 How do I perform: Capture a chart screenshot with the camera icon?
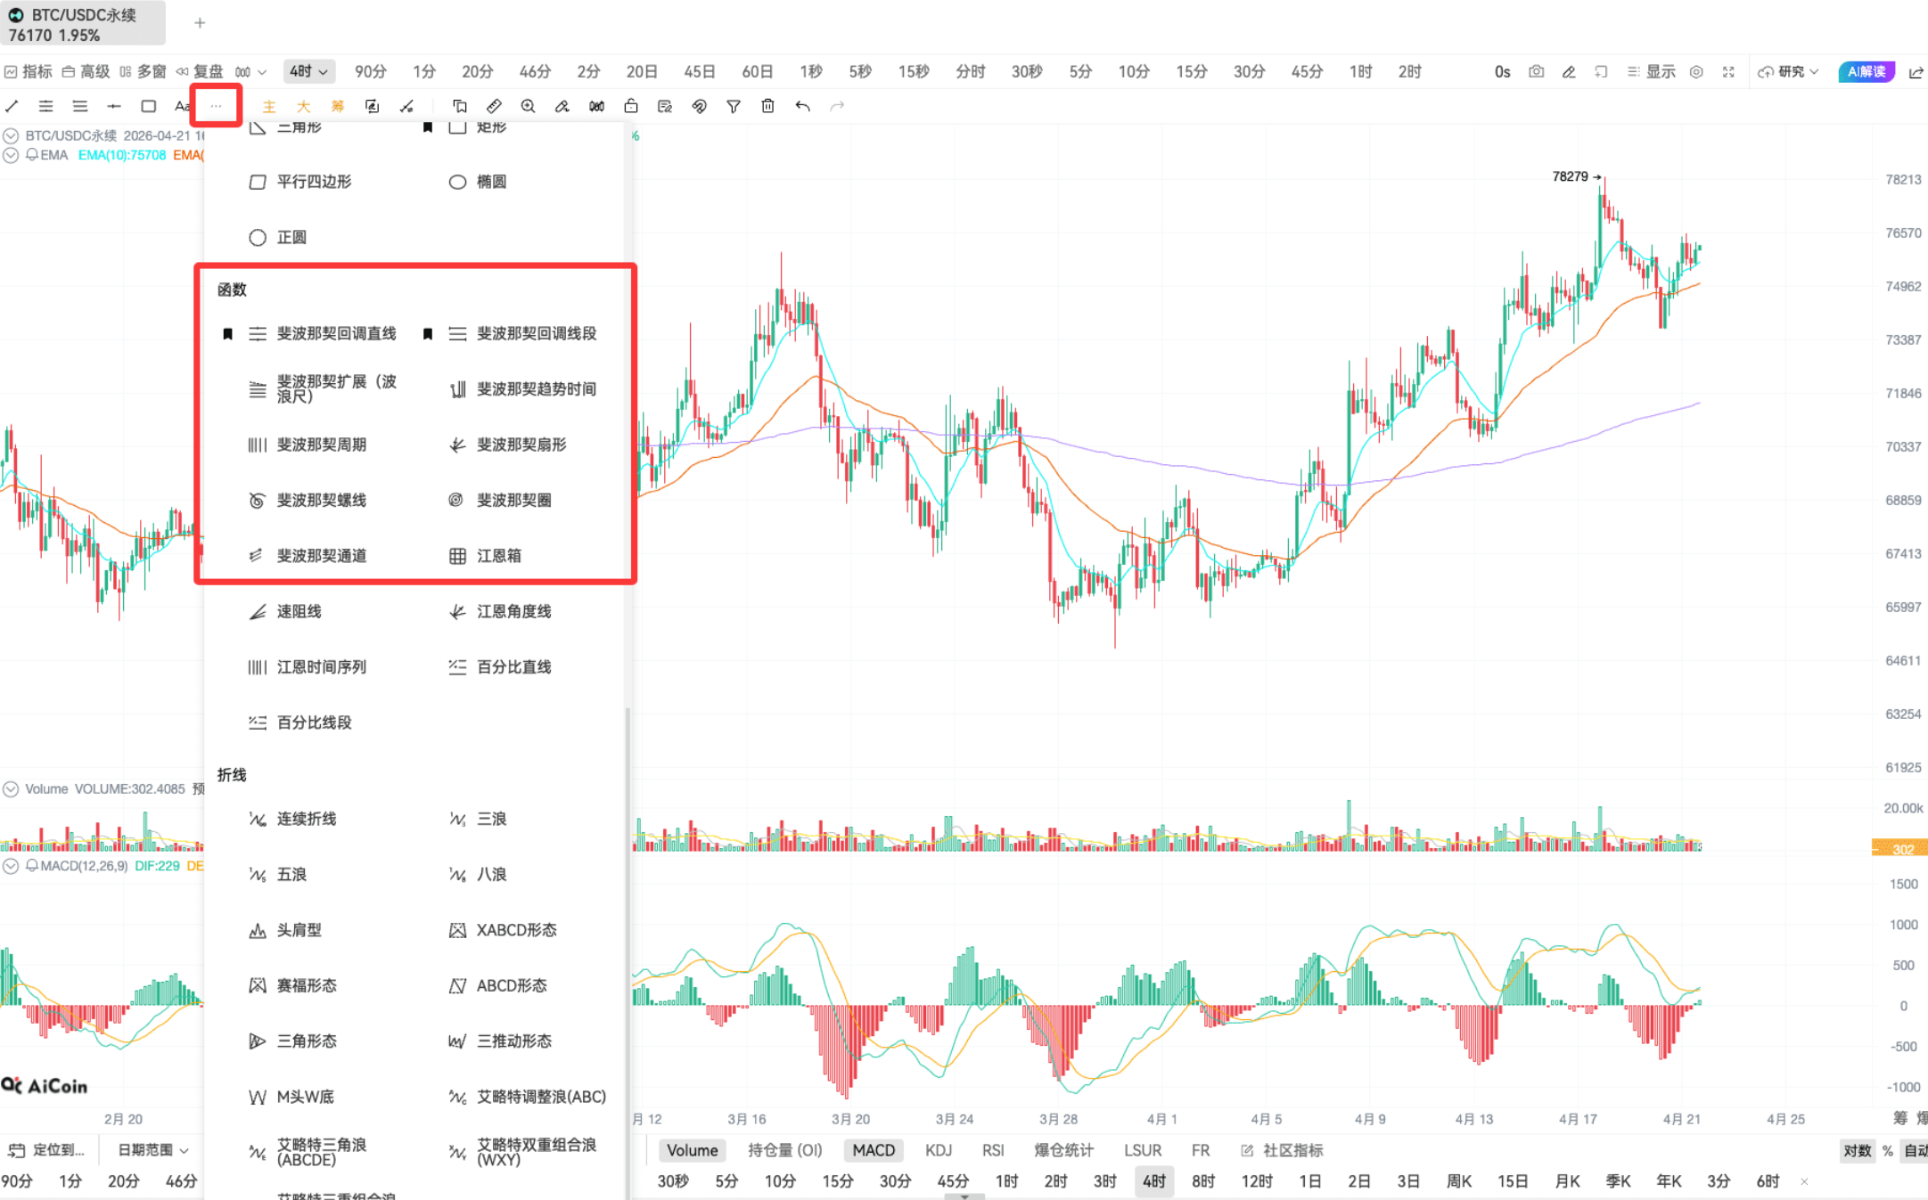point(1536,71)
